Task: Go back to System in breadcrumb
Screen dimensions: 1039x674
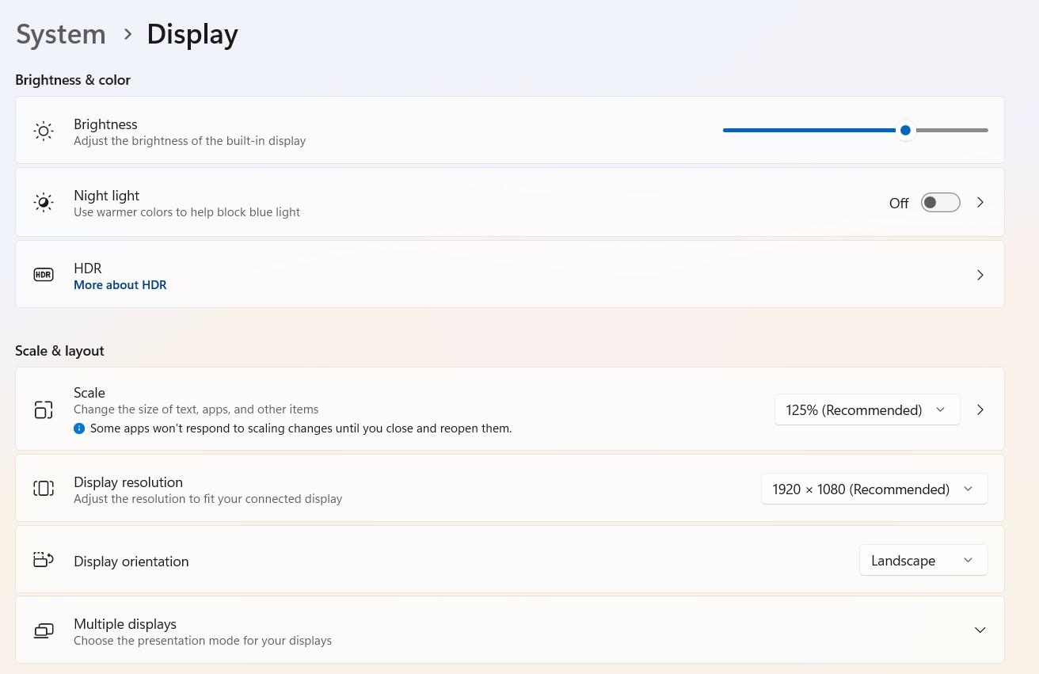Action: pyautogui.click(x=61, y=34)
